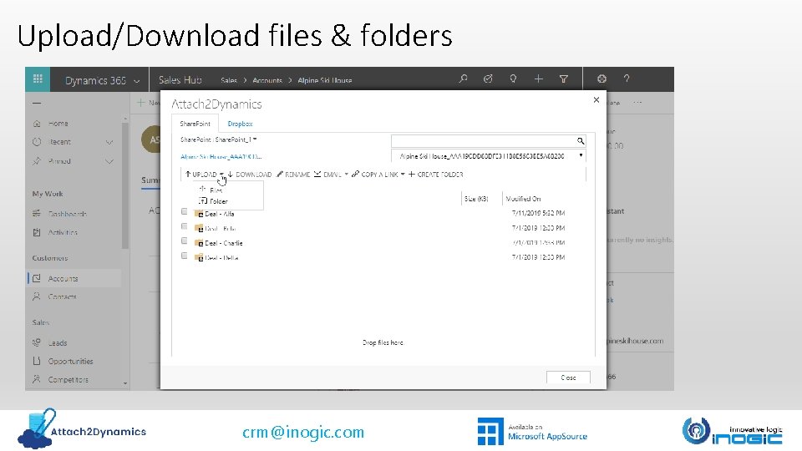
Task: Expand the Dynamics 365 app switcher chevron
Action: coord(136,81)
